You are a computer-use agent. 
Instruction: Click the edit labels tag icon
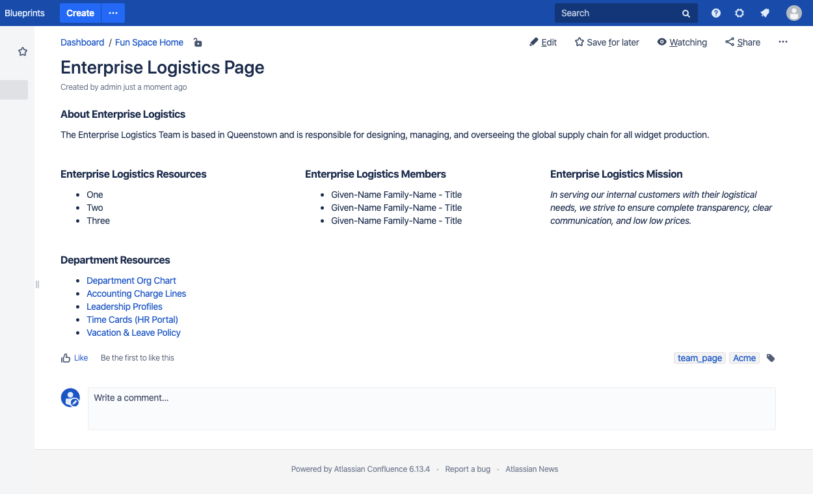[x=771, y=358]
